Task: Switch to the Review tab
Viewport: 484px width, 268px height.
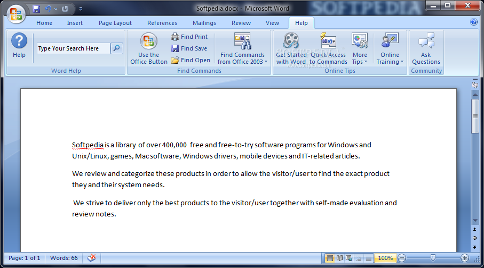Action: click(241, 23)
